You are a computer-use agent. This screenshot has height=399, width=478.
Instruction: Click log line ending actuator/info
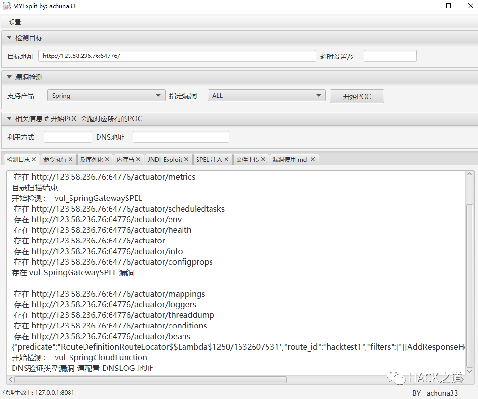pyautogui.click(x=98, y=251)
